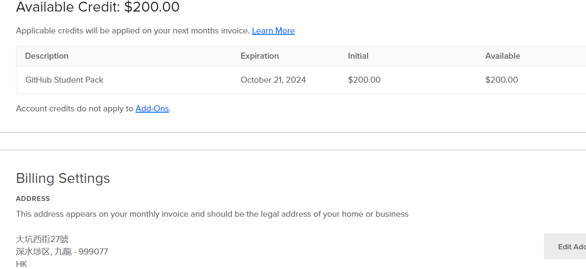Click the Description column header
The width and height of the screenshot is (586, 269).
(46, 56)
